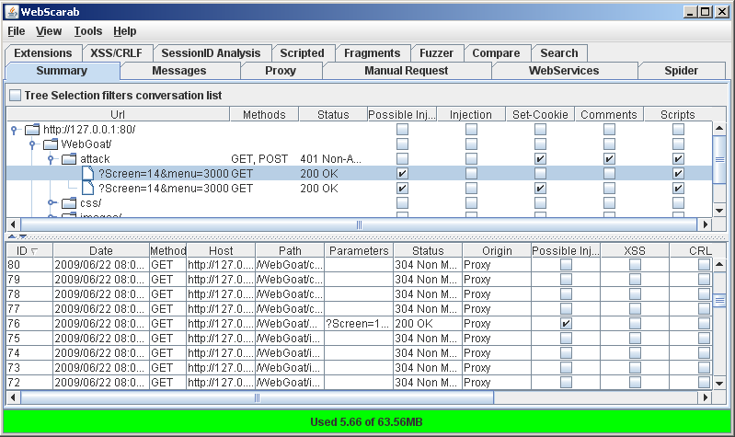Click the file icon of the highlighted ?Screen=14 row
The width and height of the screenshot is (735, 437).
(87, 174)
